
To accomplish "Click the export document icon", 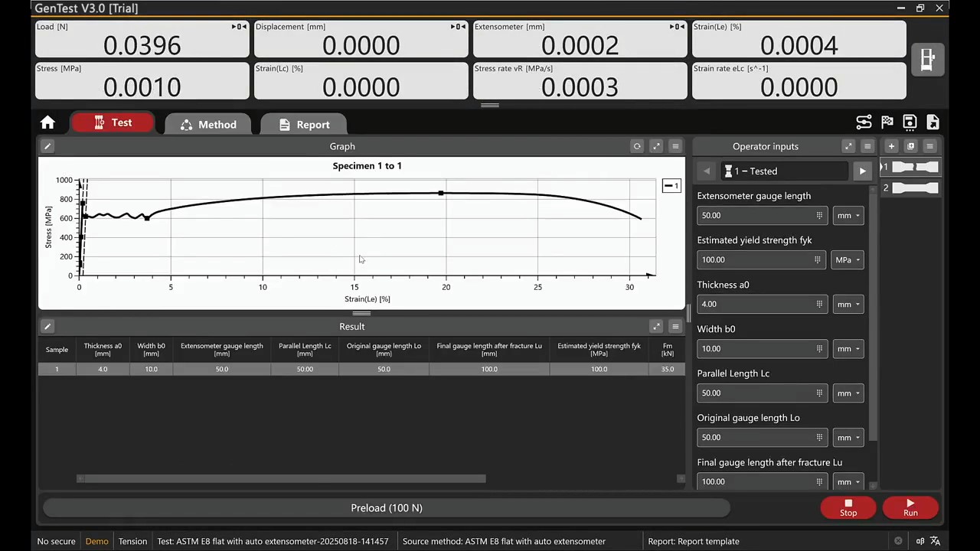I will pos(933,122).
